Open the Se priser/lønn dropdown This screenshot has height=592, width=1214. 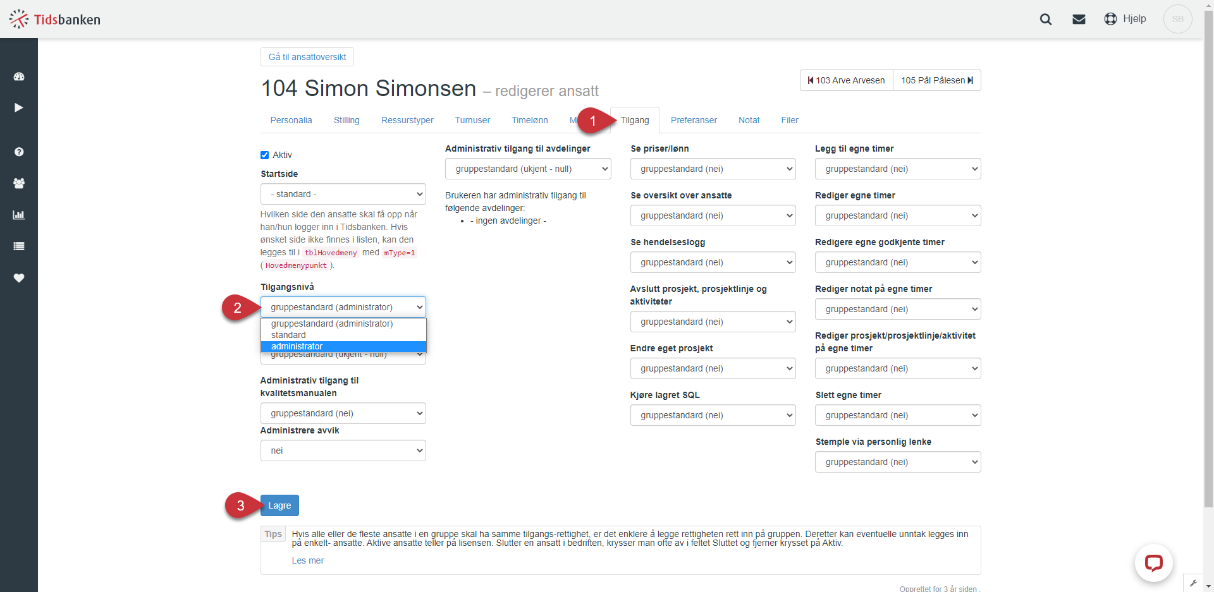click(x=713, y=169)
